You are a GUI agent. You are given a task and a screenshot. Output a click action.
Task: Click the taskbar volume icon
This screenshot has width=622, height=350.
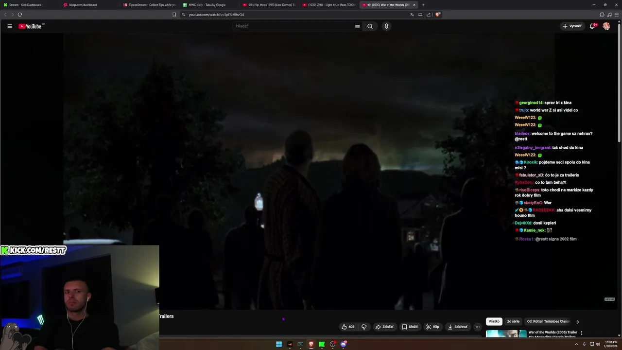(598, 344)
